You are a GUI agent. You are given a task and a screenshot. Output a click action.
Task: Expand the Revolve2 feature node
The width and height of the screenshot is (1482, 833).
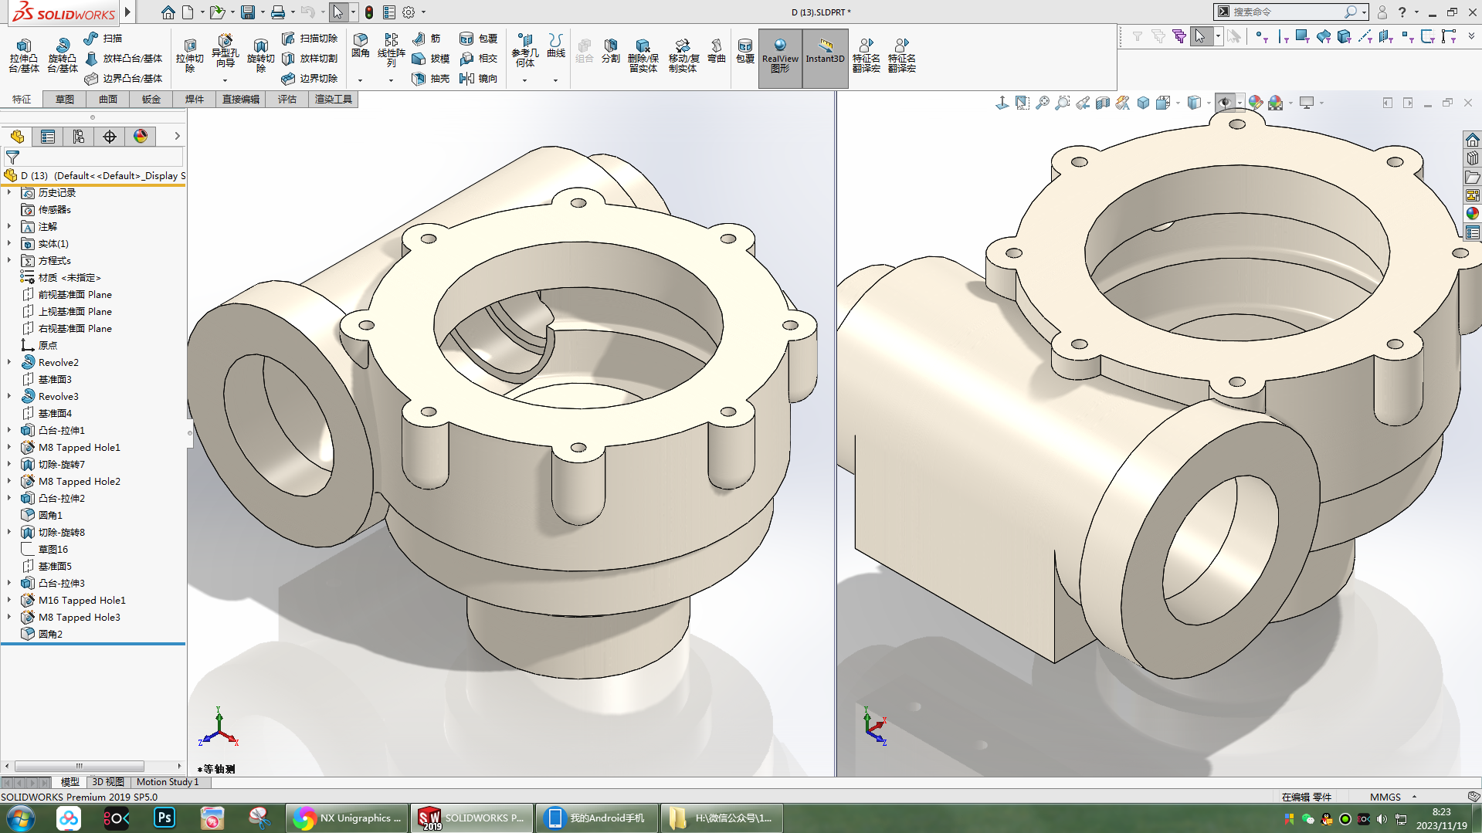(9, 362)
